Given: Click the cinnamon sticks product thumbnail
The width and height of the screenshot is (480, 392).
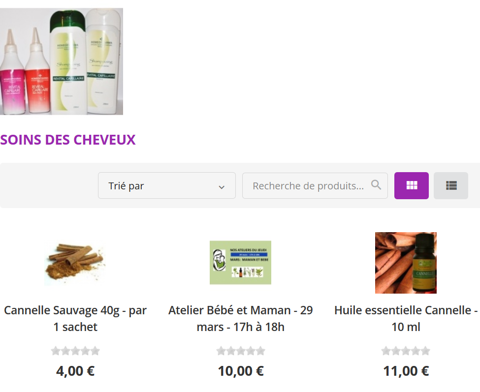Looking at the screenshot, I should pos(75,263).
